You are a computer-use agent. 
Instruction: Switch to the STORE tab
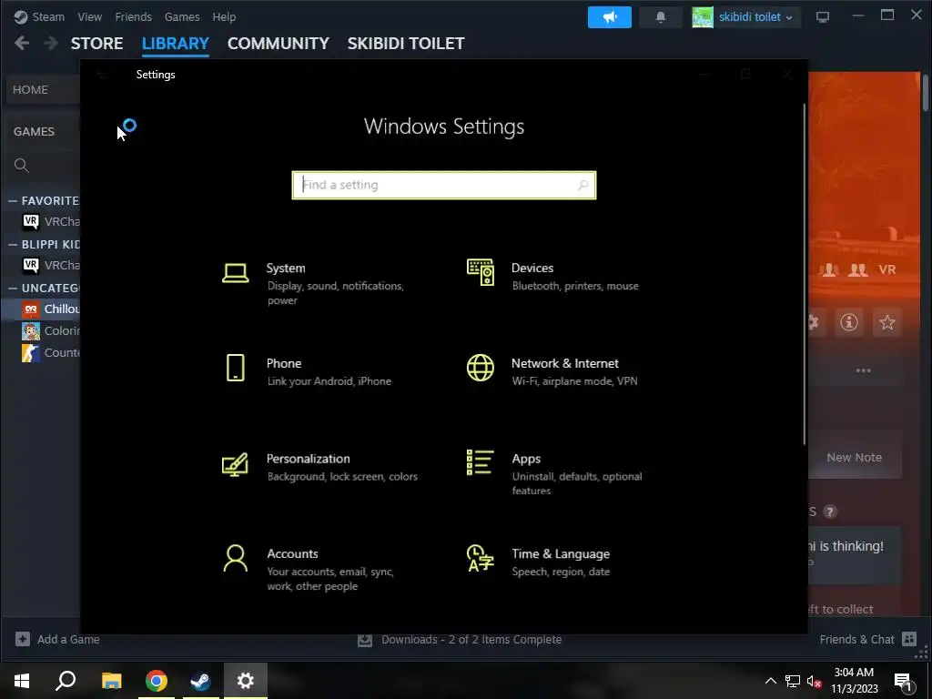(x=96, y=44)
